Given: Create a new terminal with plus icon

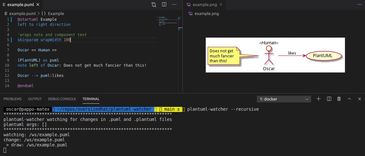Looking at the screenshot, I should click(x=318, y=99).
